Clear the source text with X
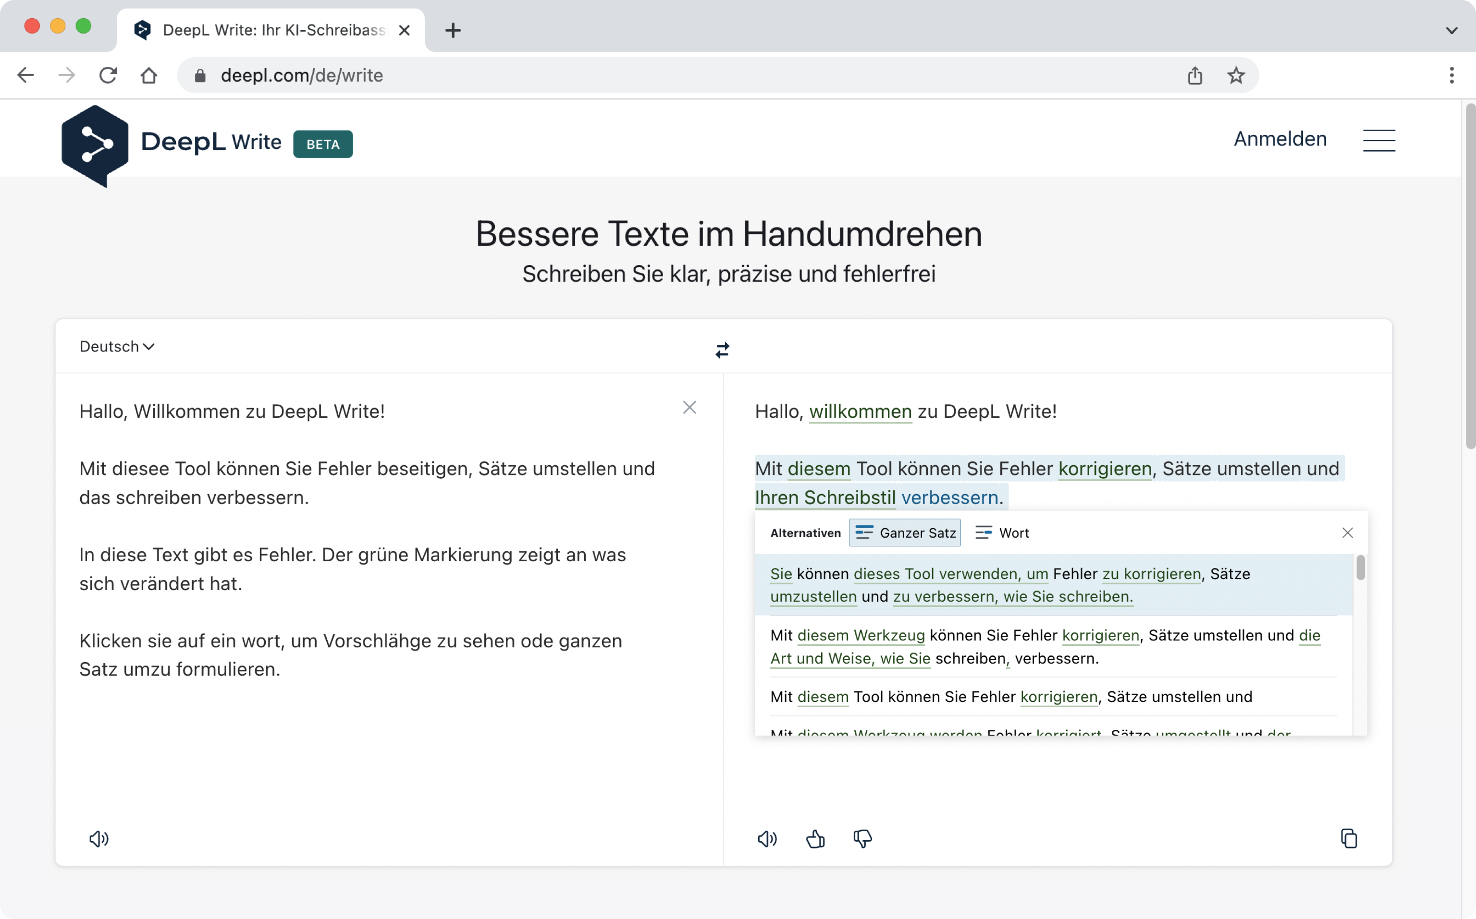Image resolution: width=1476 pixels, height=919 pixels. [689, 407]
